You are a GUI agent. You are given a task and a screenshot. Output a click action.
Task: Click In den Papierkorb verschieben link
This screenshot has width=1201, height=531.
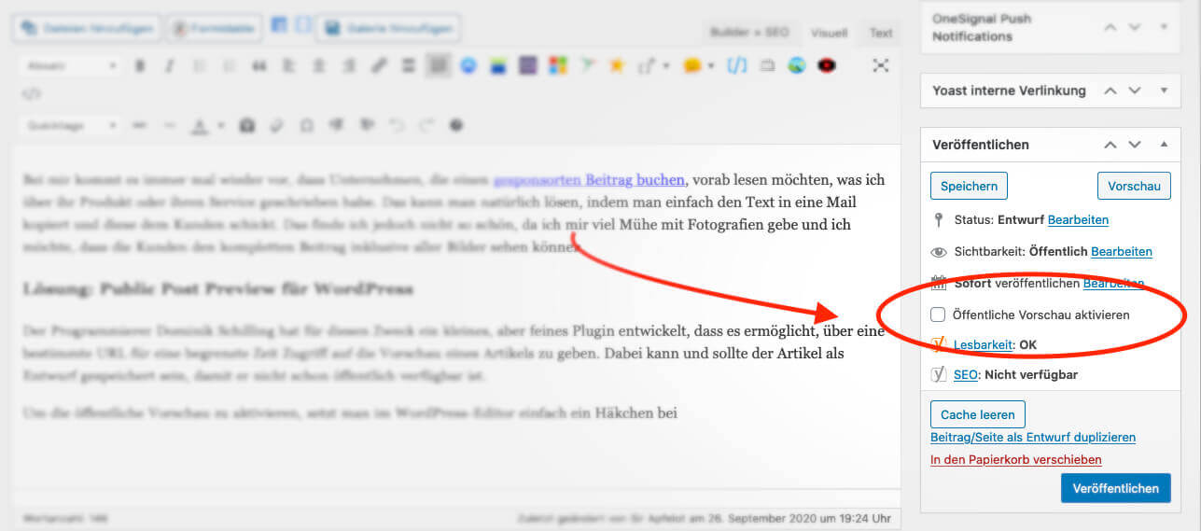tap(1015, 459)
